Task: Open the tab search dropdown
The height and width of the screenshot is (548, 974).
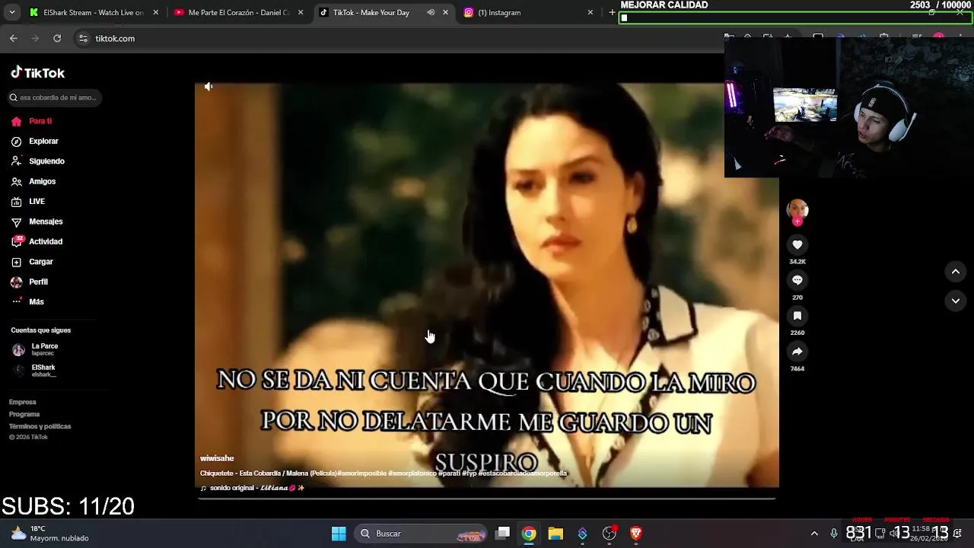Action: point(11,12)
